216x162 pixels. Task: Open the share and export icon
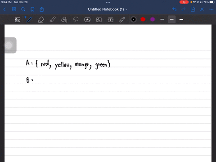click(42, 9)
